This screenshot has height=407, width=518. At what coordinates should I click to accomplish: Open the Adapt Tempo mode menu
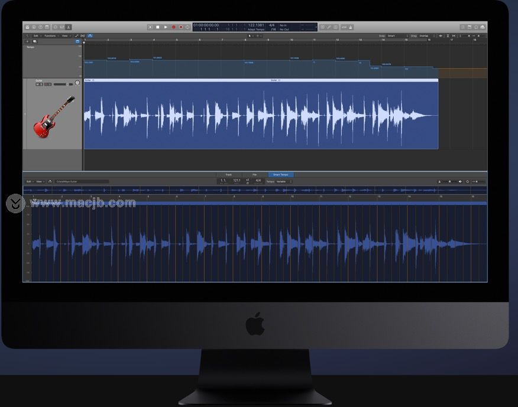click(256, 30)
